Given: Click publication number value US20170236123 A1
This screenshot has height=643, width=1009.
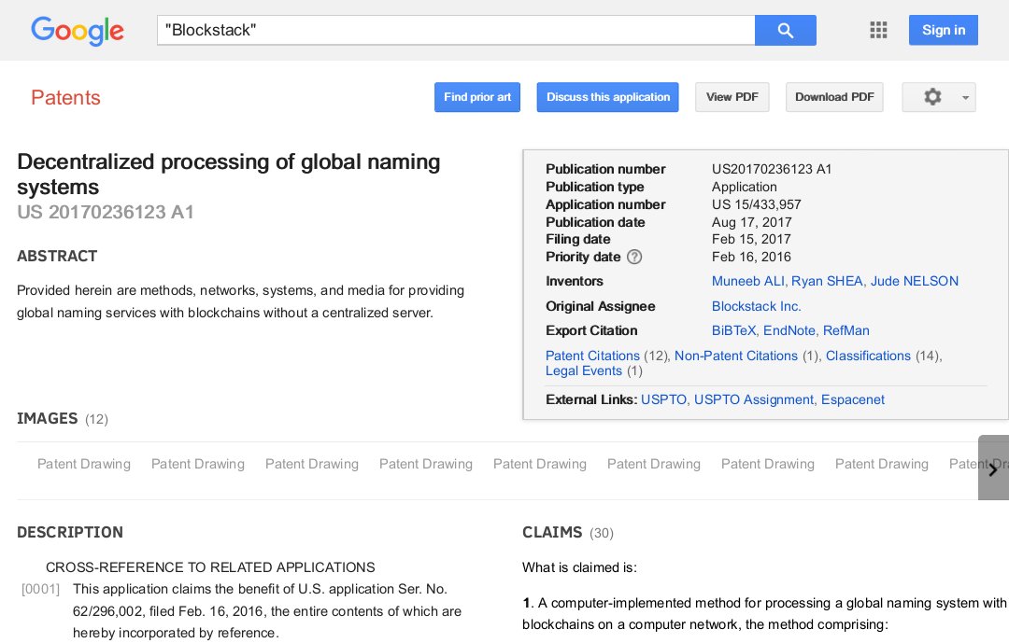Looking at the screenshot, I should [x=772, y=169].
